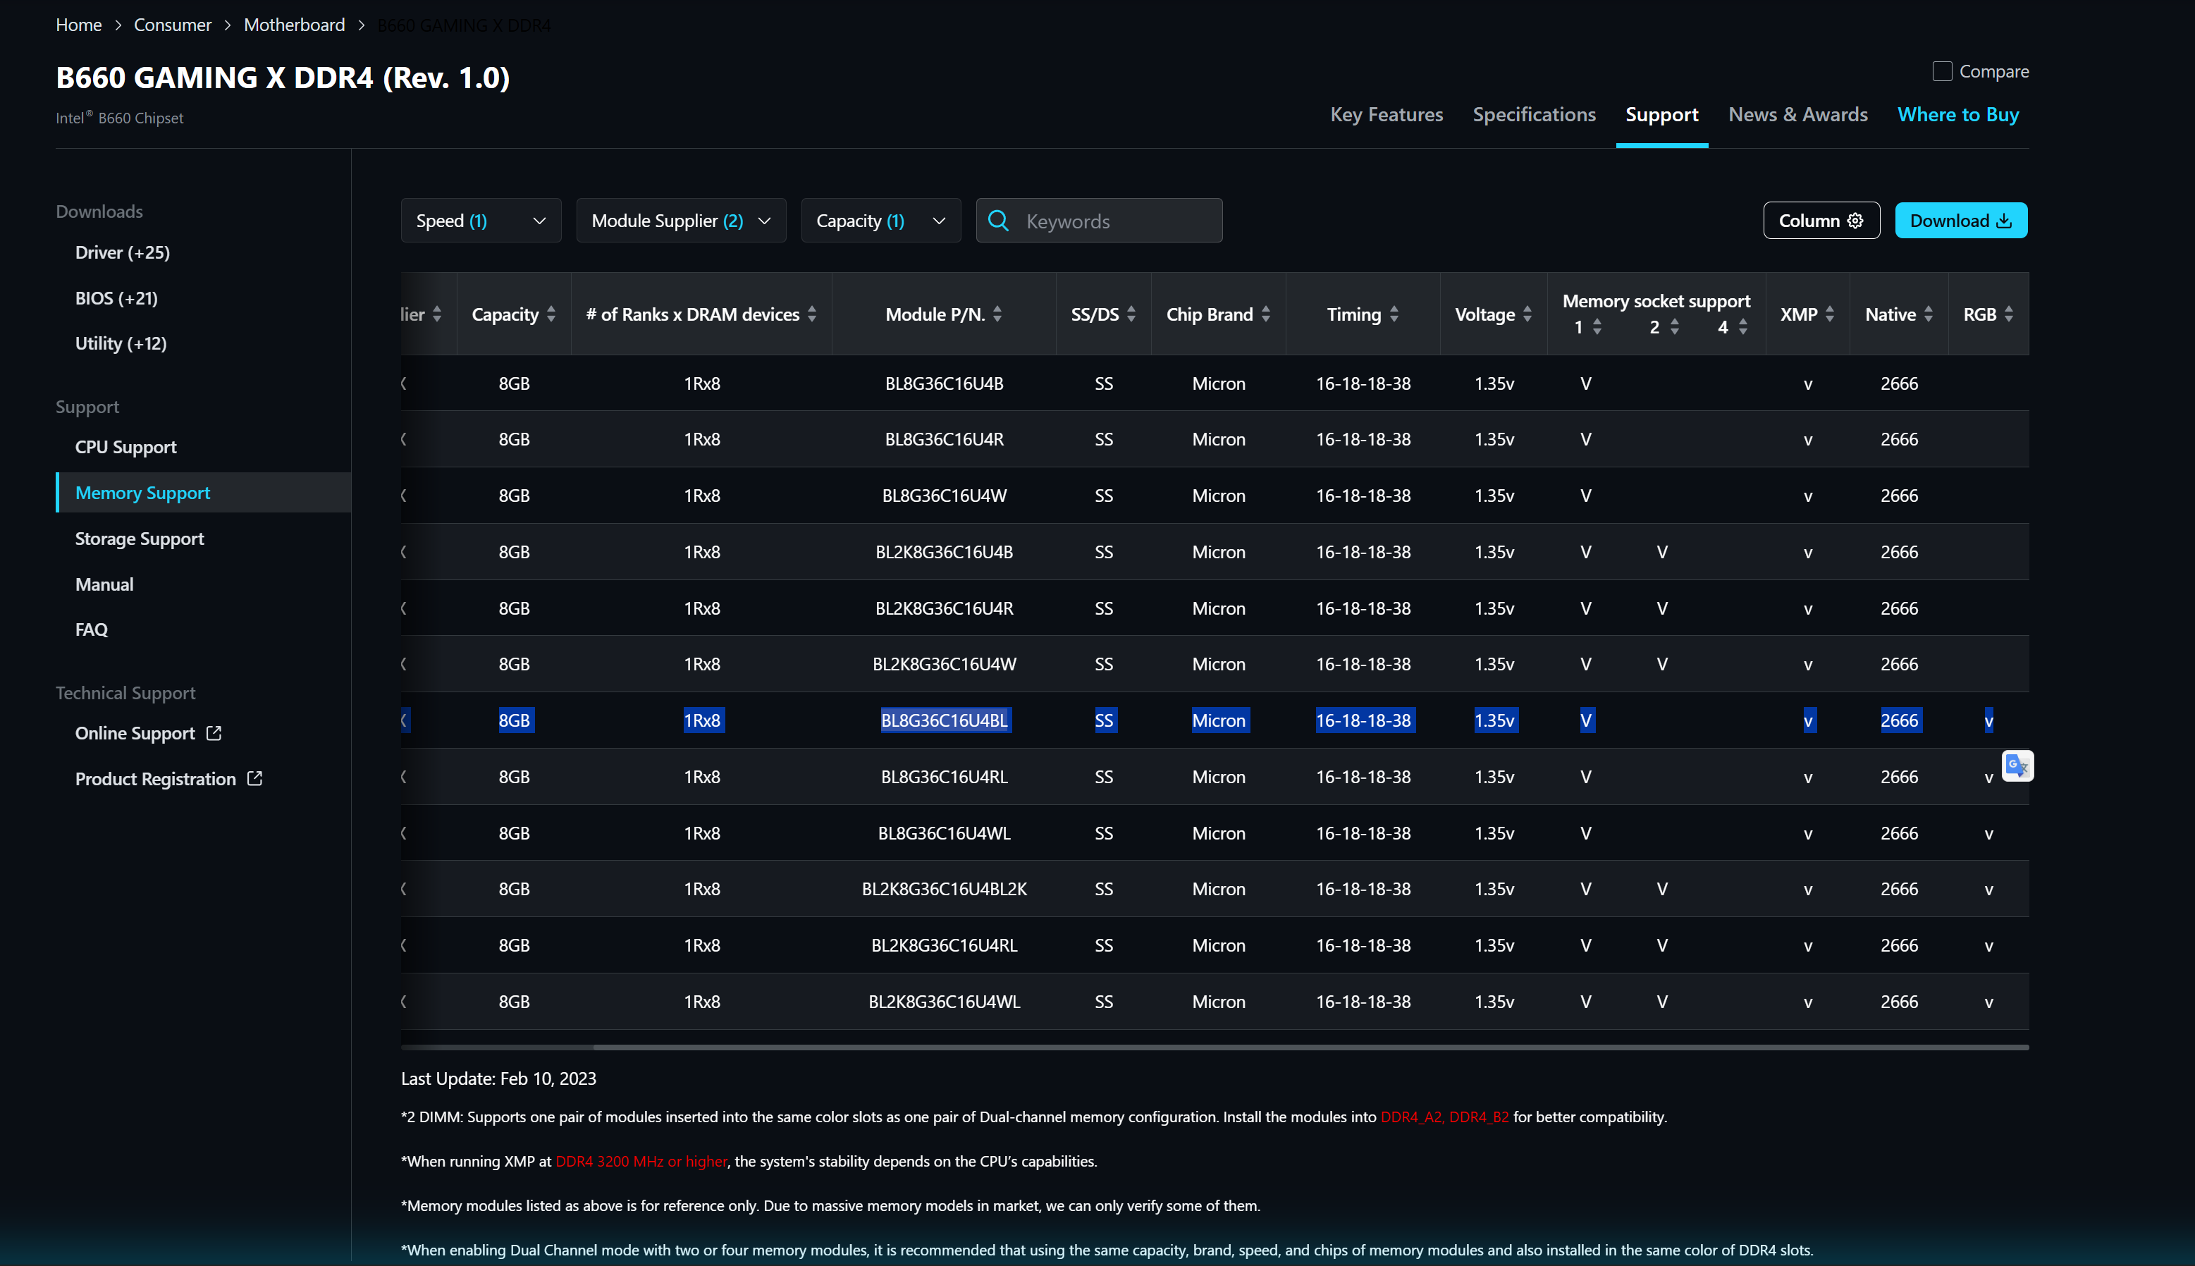Image resolution: width=2195 pixels, height=1266 pixels.
Task: Switch to the Key Features tab
Action: 1387,115
